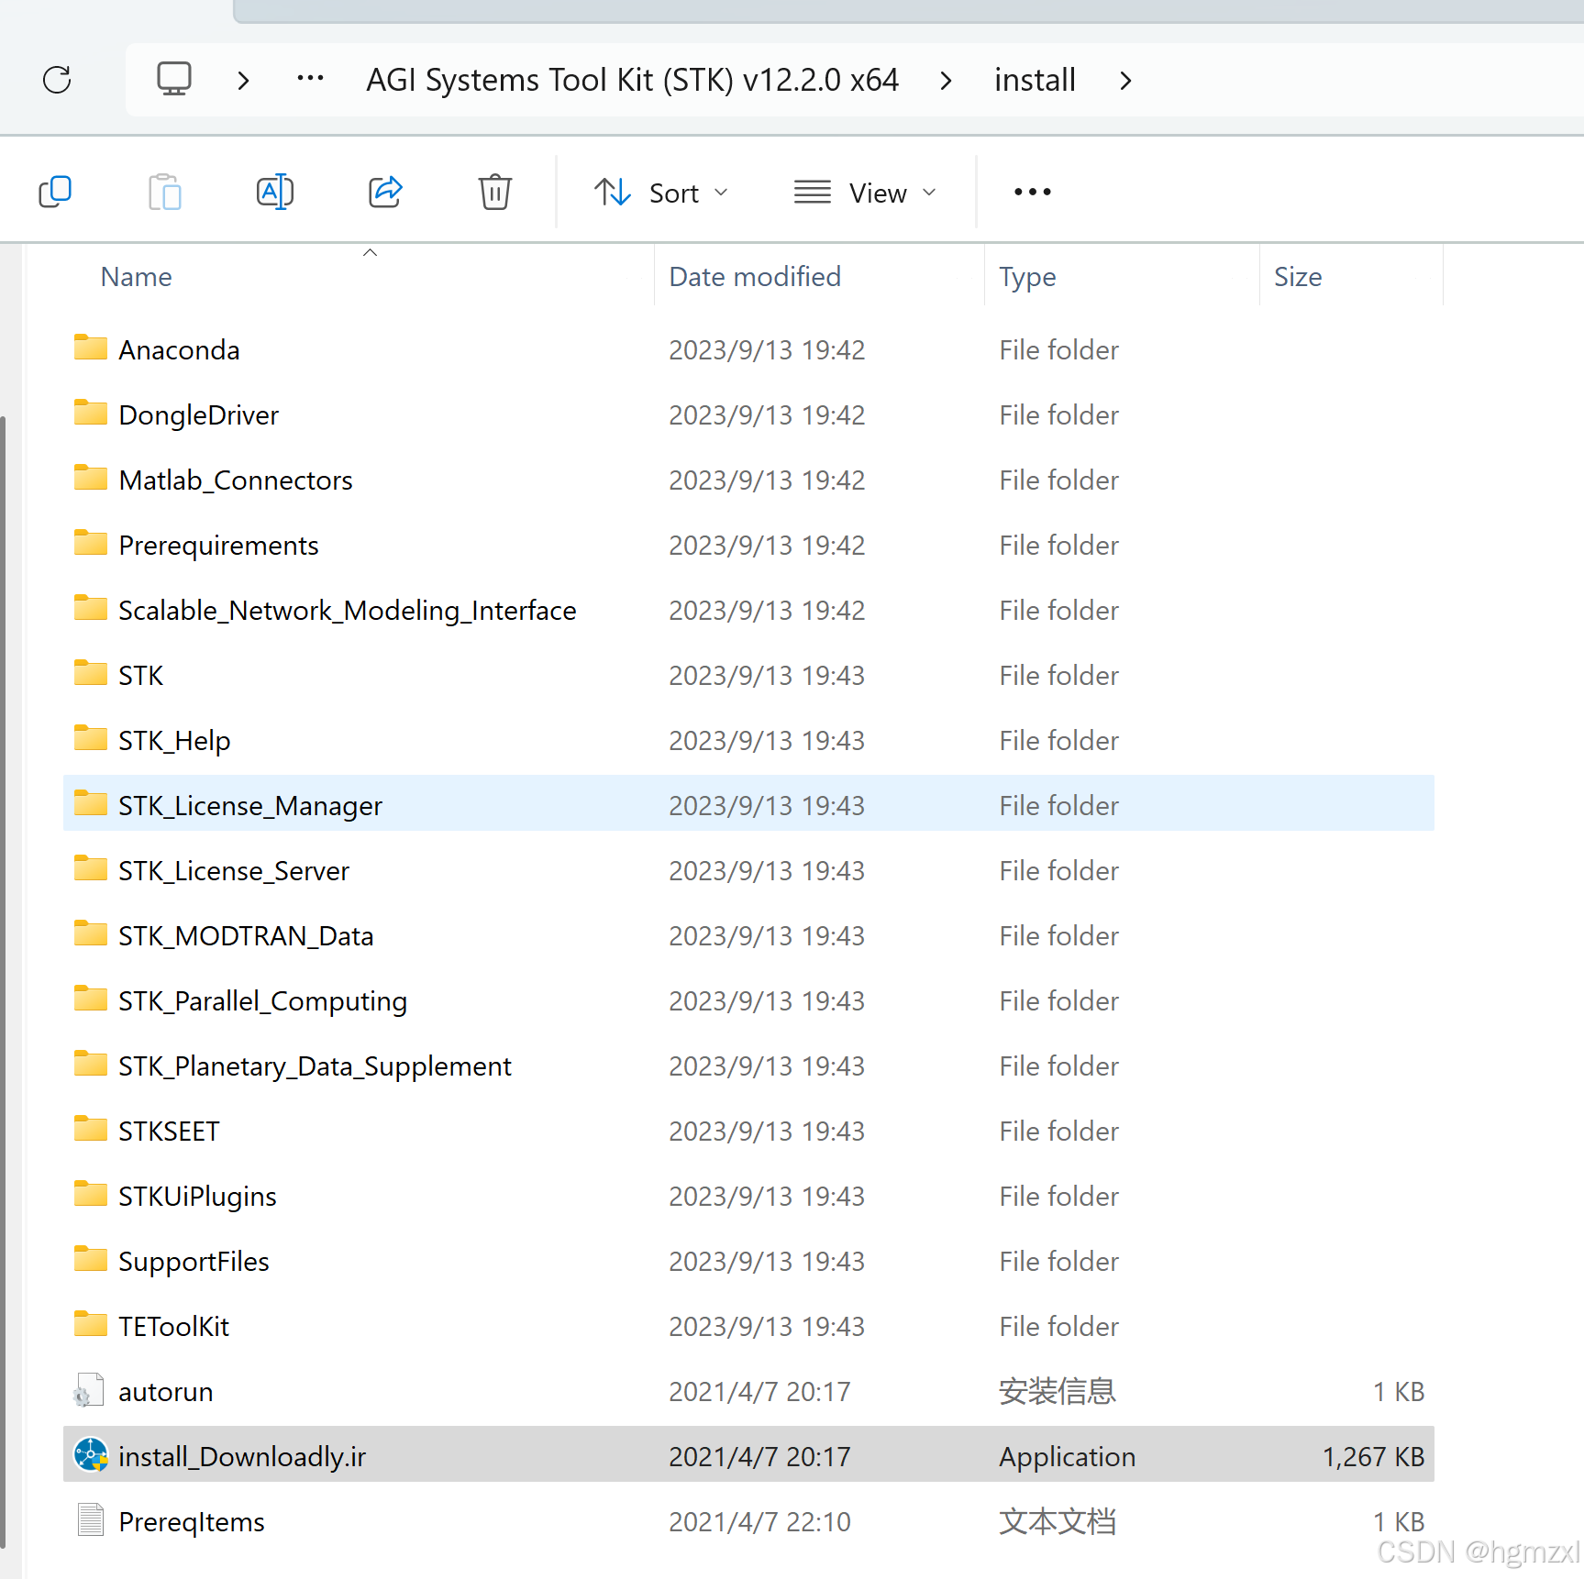The width and height of the screenshot is (1584, 1579).
Task: Select the DongleDriver folder
Action: (x=748, y=414)
